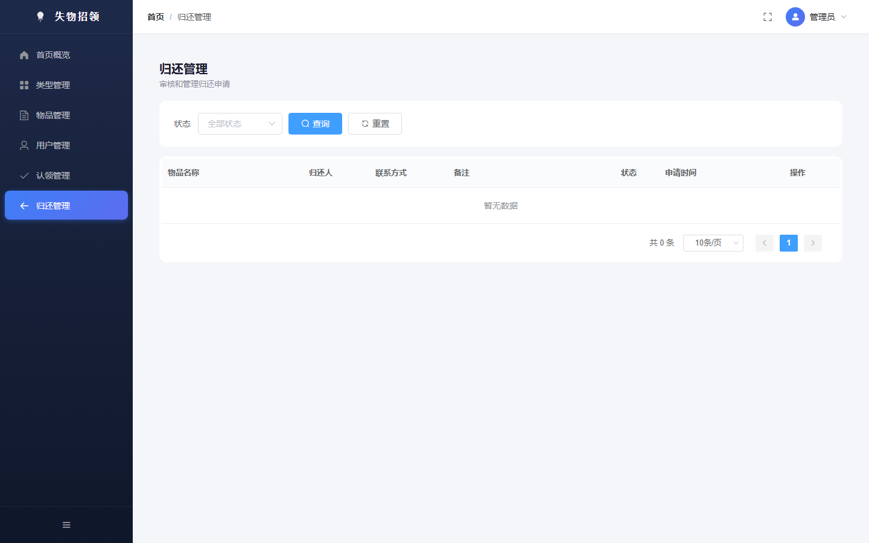
Task: Click the document icon beside 物品管理
Action: tap(24, 115)
